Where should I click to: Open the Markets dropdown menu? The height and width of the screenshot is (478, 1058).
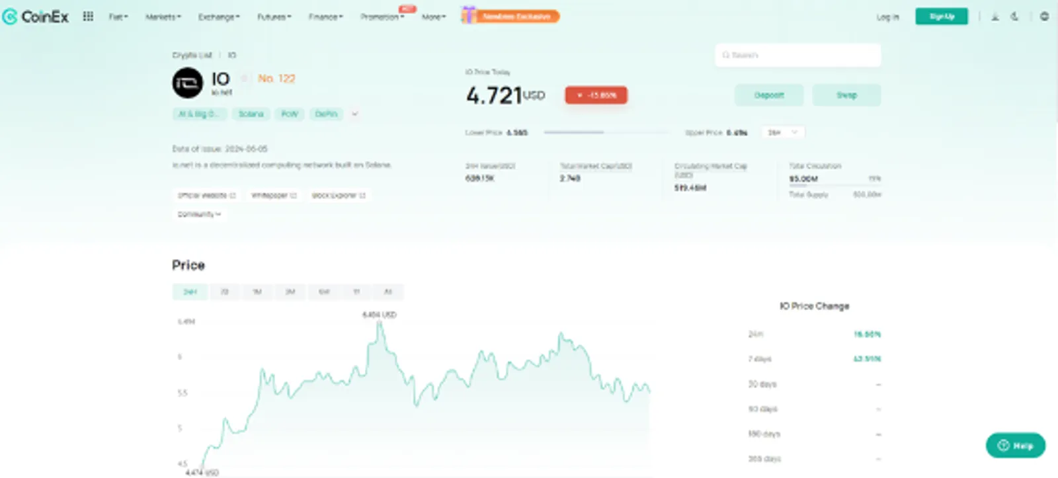(x=163, y=17)
